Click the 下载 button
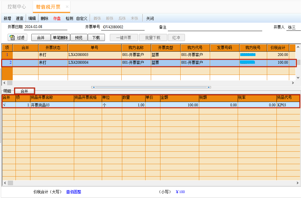301x198 pixels. 96,38
